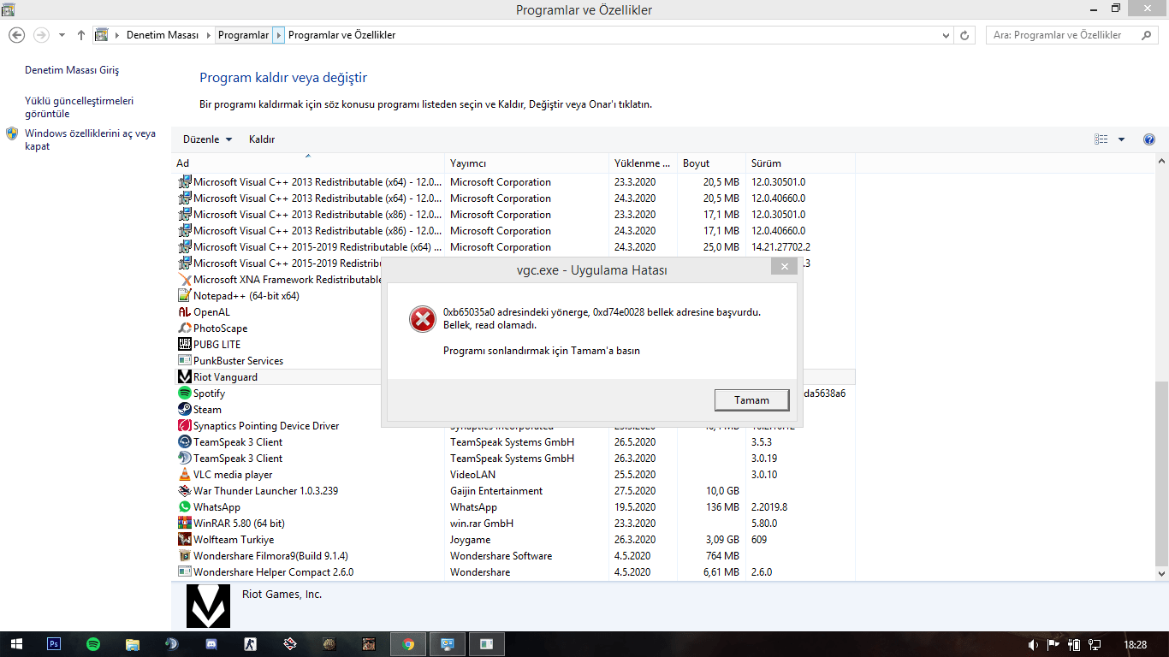Select the PunkBuster Services icon
The image size is (1169, 657).
(x=184, y=361)
